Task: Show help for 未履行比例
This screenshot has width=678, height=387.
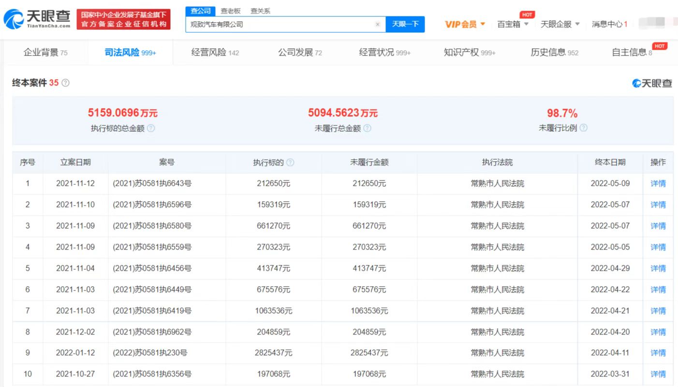Action: [583, 128]
